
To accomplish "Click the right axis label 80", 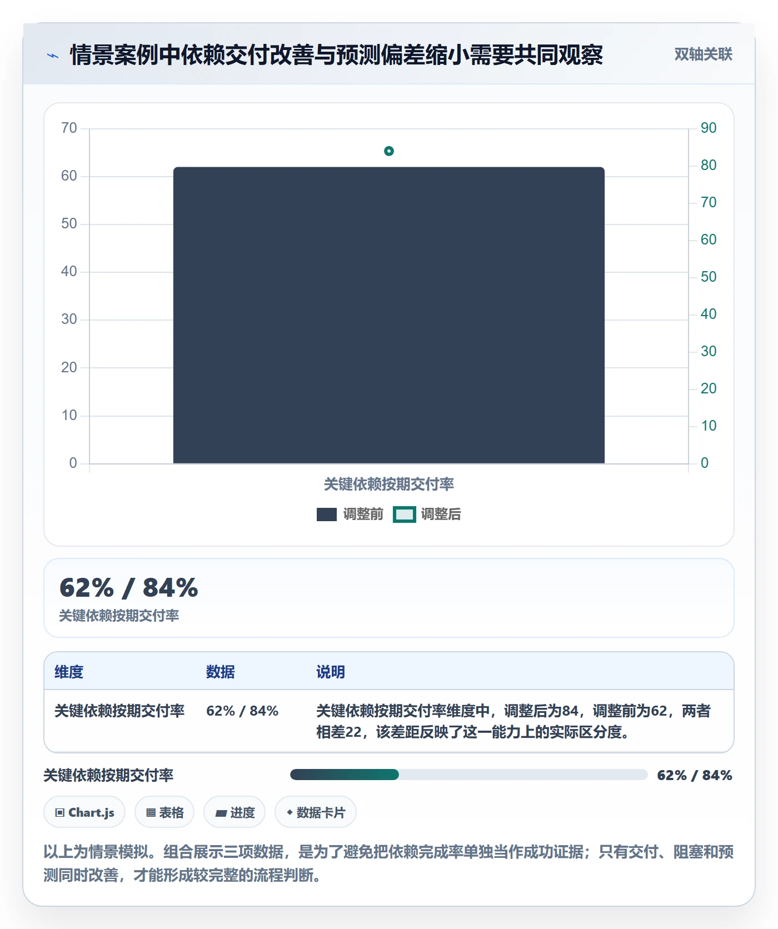I will (709, 166).
